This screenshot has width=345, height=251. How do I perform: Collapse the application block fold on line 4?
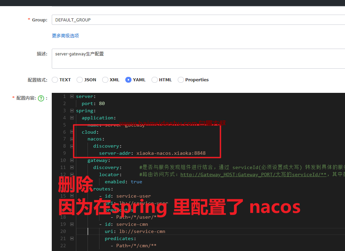(x=72, y=118)
